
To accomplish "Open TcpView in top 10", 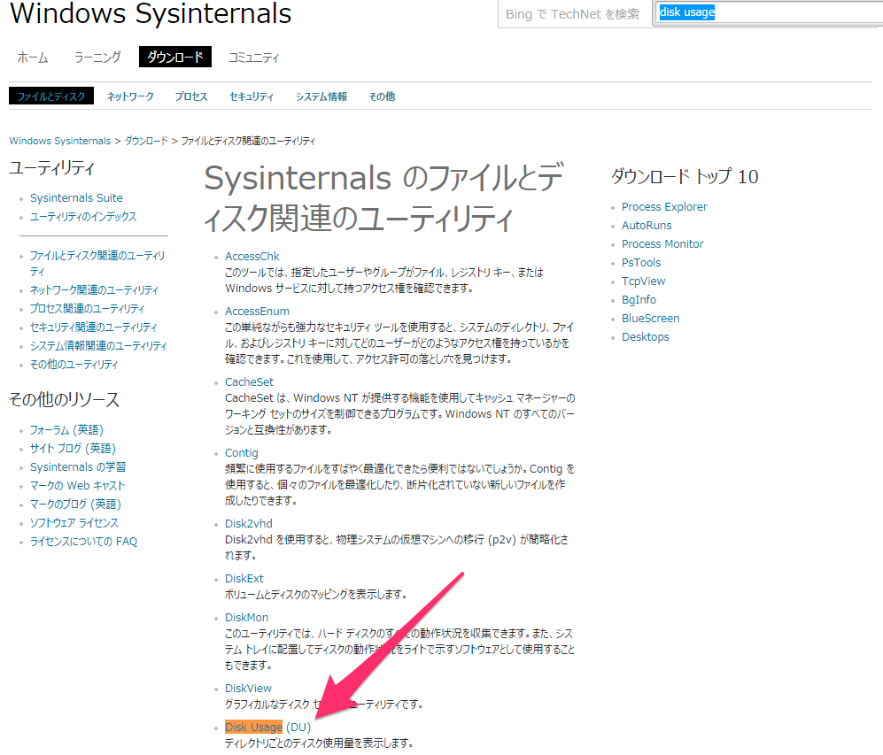I will (644, 281).
